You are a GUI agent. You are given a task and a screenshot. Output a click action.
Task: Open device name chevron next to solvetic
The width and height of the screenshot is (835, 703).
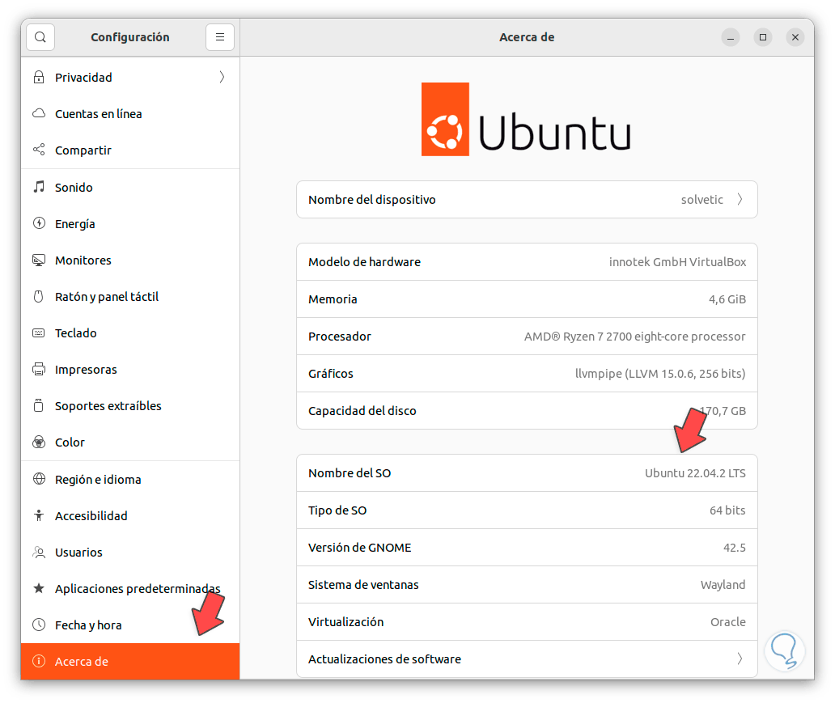tap(740, 199)
